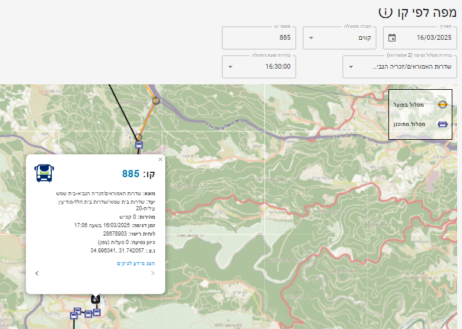Go to previous sample with the left arrow
462x329 pixels.
(x=37, y=274)
